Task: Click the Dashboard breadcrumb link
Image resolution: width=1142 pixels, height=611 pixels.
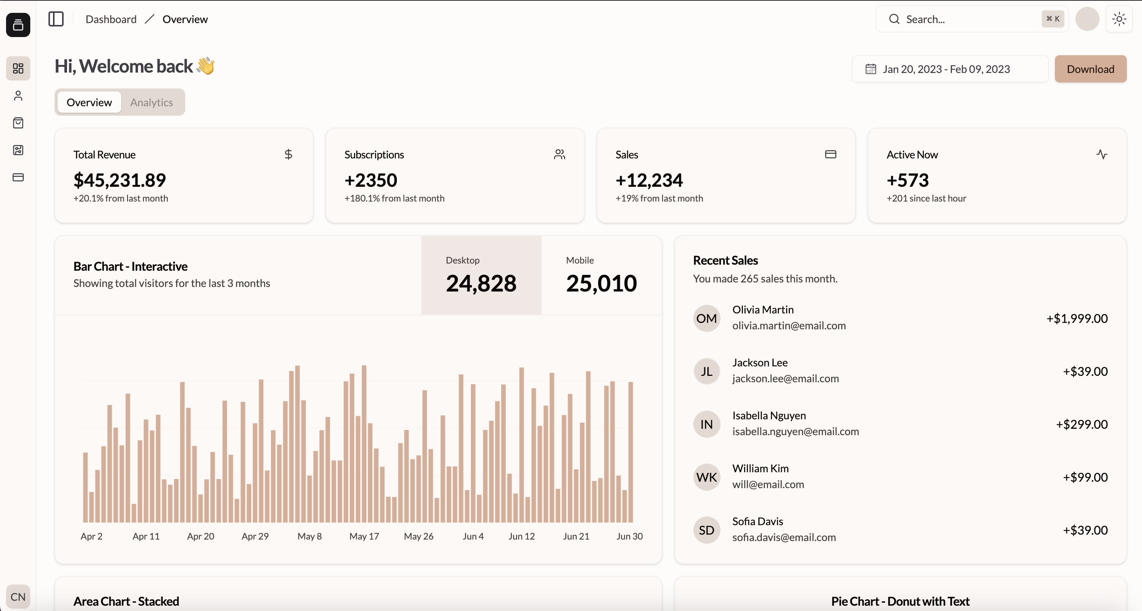Action: [x=111, y=19]
